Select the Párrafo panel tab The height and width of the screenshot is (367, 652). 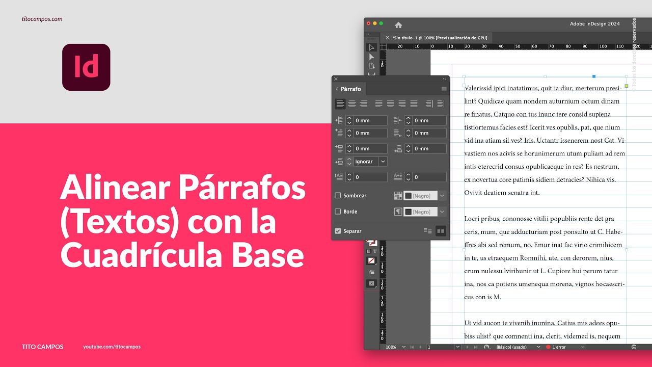(350, 89)
